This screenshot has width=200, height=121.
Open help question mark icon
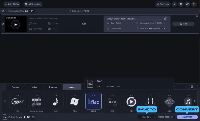coord(194,4)
